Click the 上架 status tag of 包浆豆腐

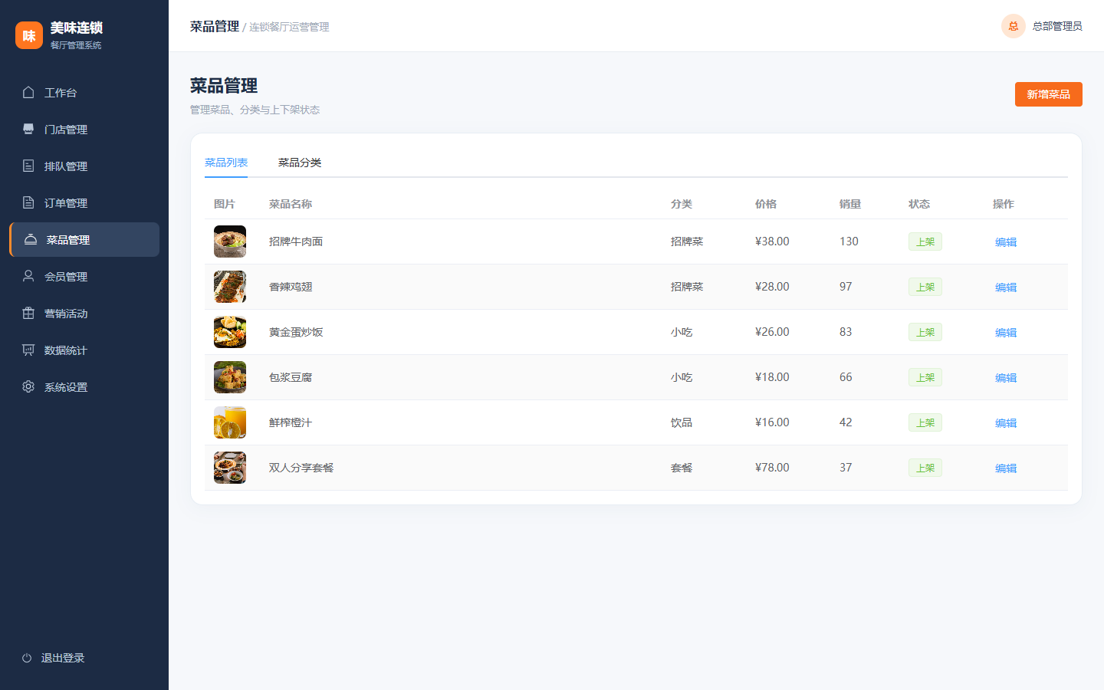point(925,377)
